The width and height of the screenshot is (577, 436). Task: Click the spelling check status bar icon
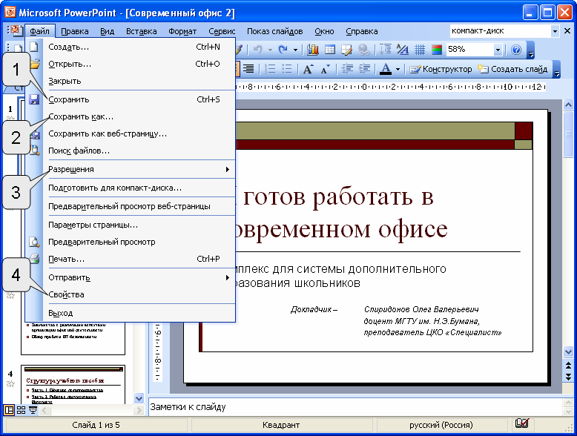click(x=522, y=424)
